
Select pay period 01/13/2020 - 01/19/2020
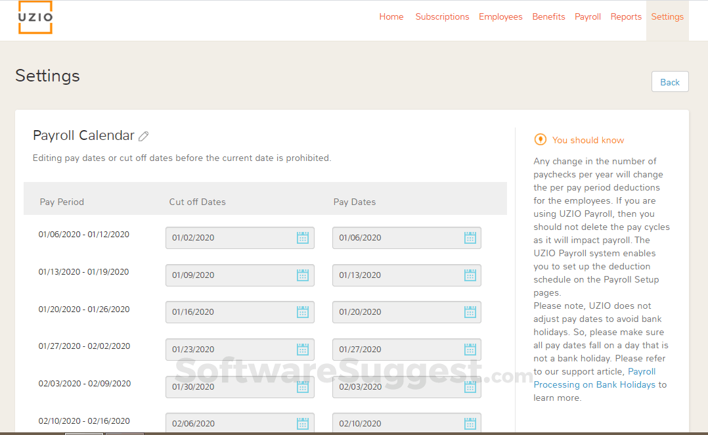(x=83, y=272)
